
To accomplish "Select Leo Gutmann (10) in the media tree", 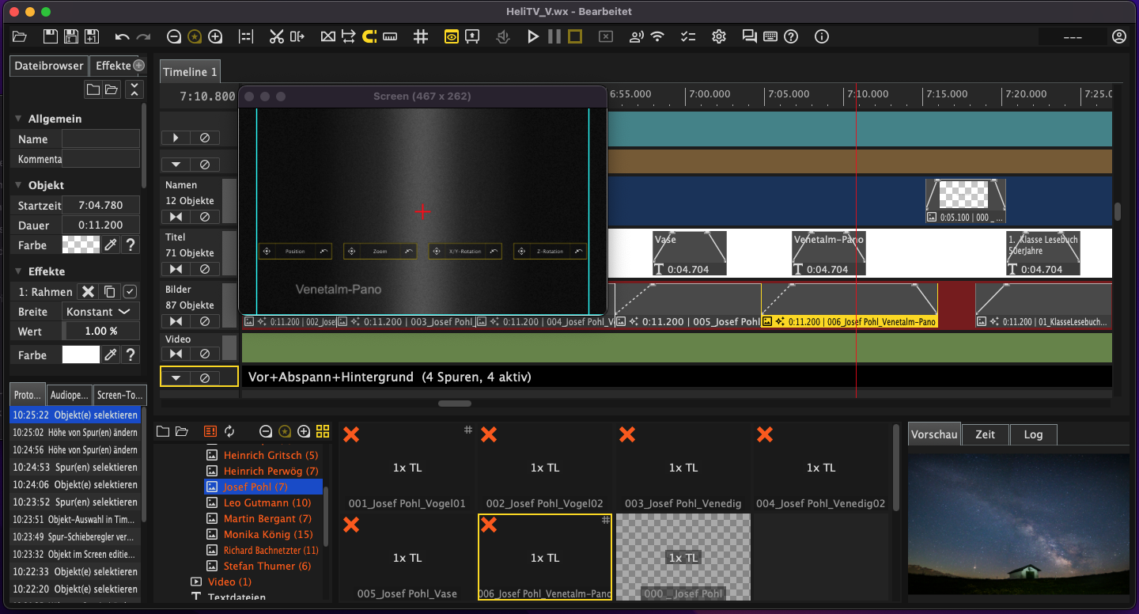I will click(267, 502).
